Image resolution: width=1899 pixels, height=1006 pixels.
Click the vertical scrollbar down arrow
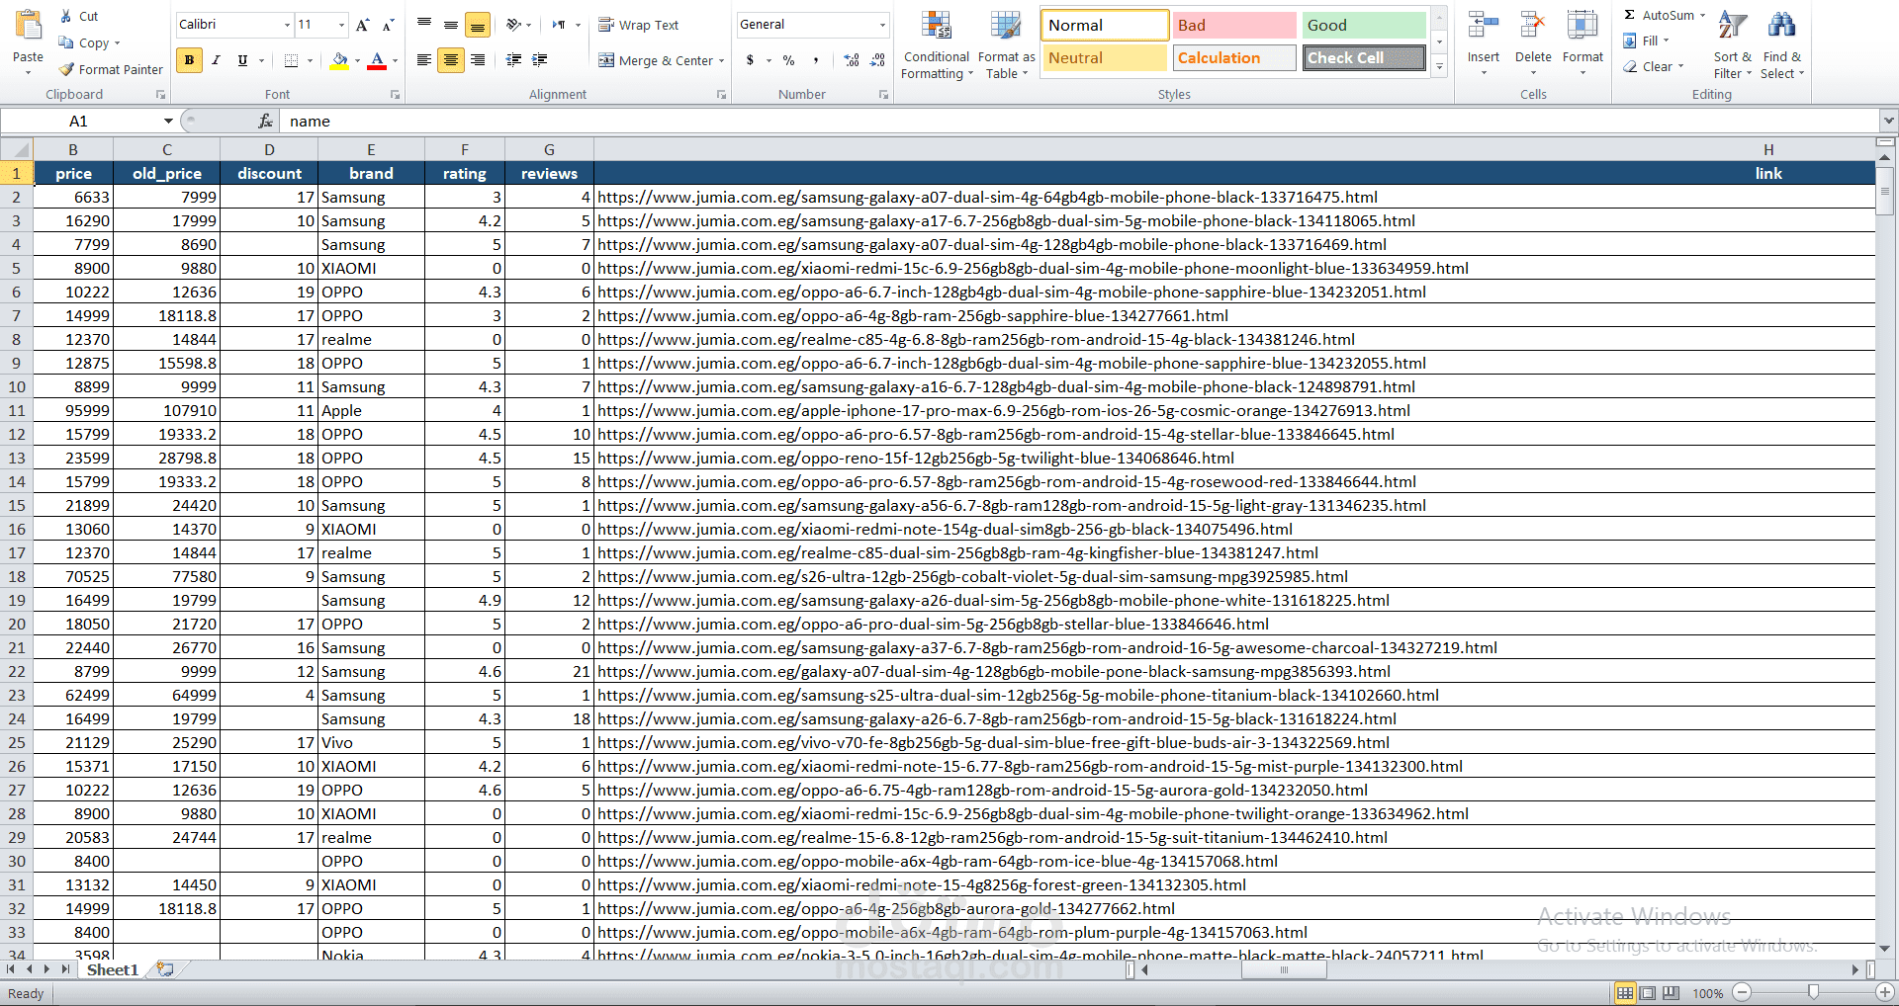1884,948
